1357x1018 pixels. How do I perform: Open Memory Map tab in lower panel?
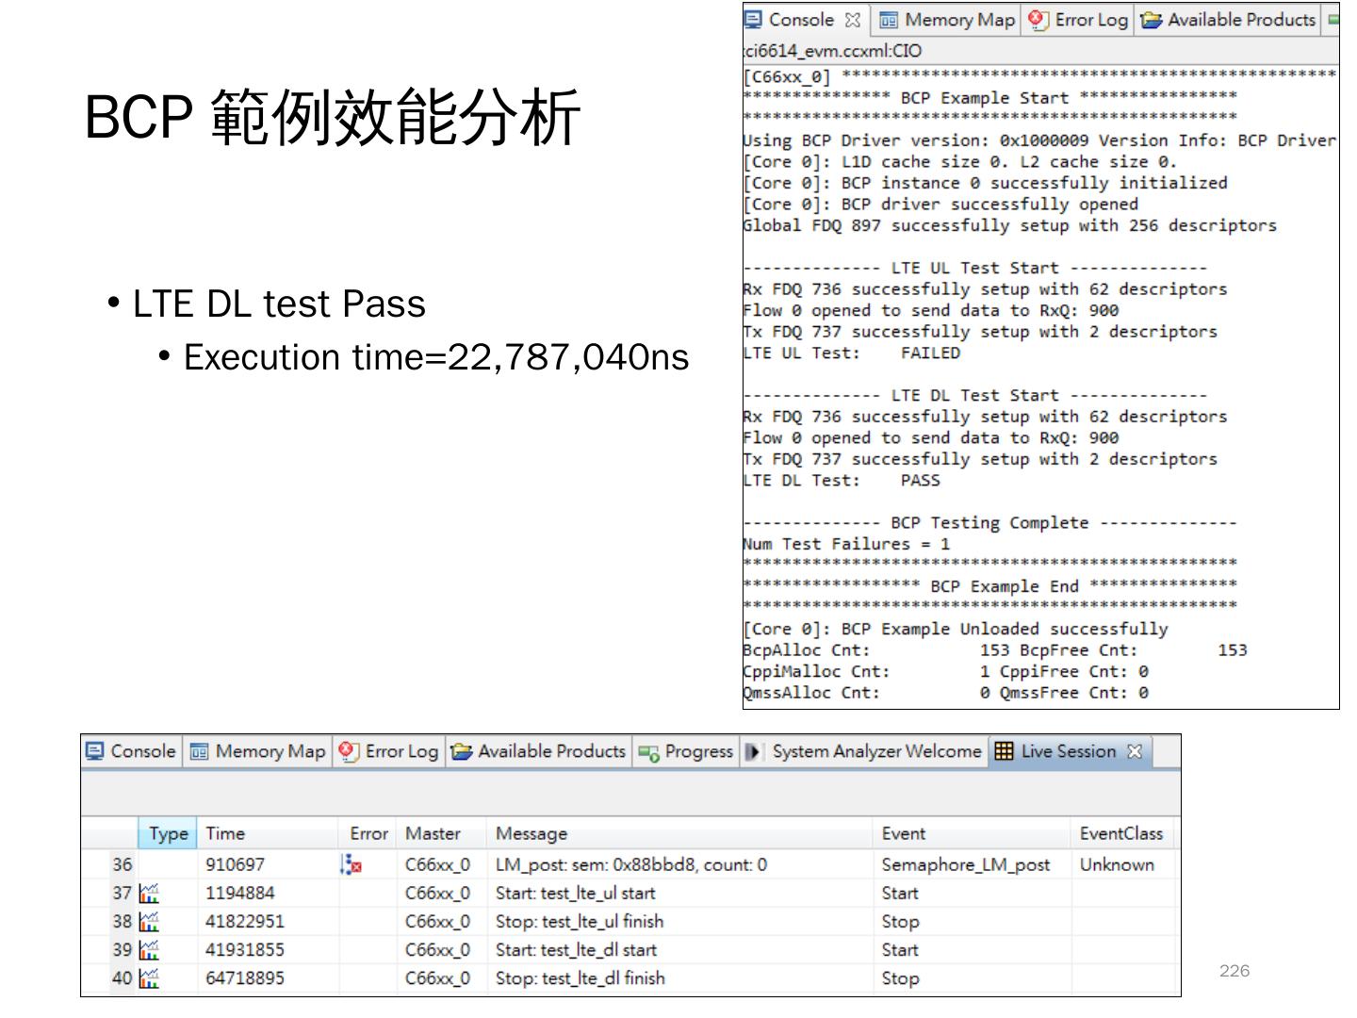point(258,751)
